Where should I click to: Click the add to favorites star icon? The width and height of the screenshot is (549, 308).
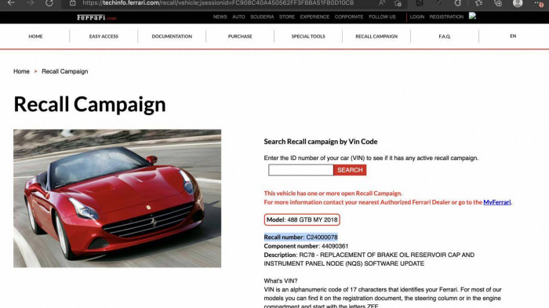click(x=398, y=3)
